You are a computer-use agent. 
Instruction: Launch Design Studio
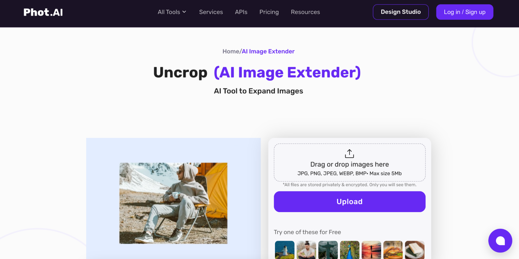coord(401,12)
